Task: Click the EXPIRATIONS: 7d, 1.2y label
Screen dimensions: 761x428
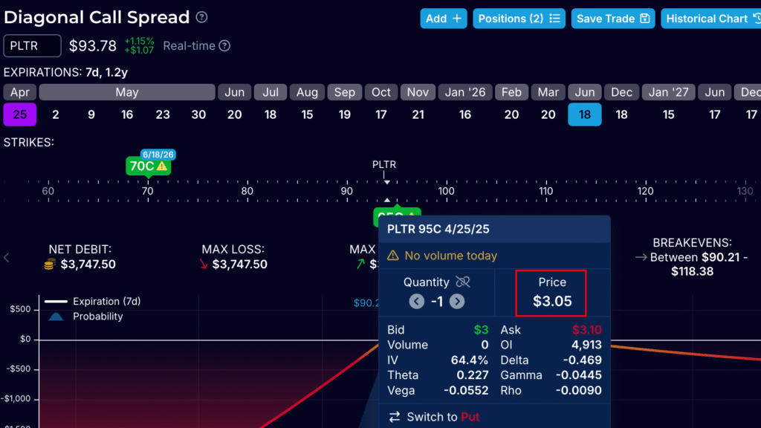Action: click(65, 72)
